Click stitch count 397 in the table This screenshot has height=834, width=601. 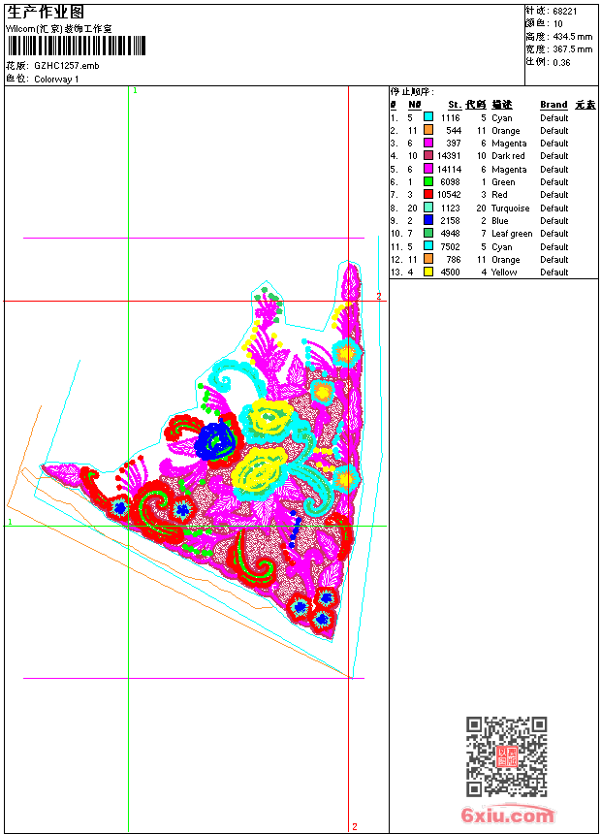pos(454,144)
